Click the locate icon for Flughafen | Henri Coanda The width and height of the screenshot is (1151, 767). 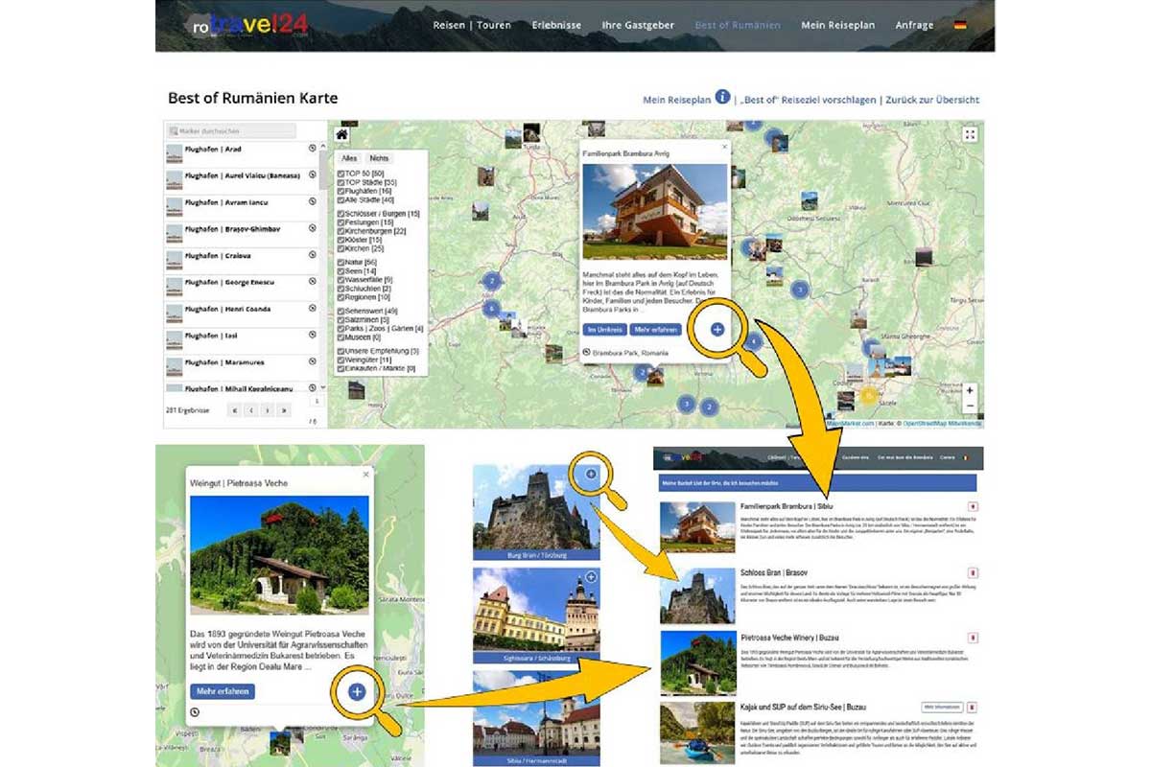click(x=313, y=309)
